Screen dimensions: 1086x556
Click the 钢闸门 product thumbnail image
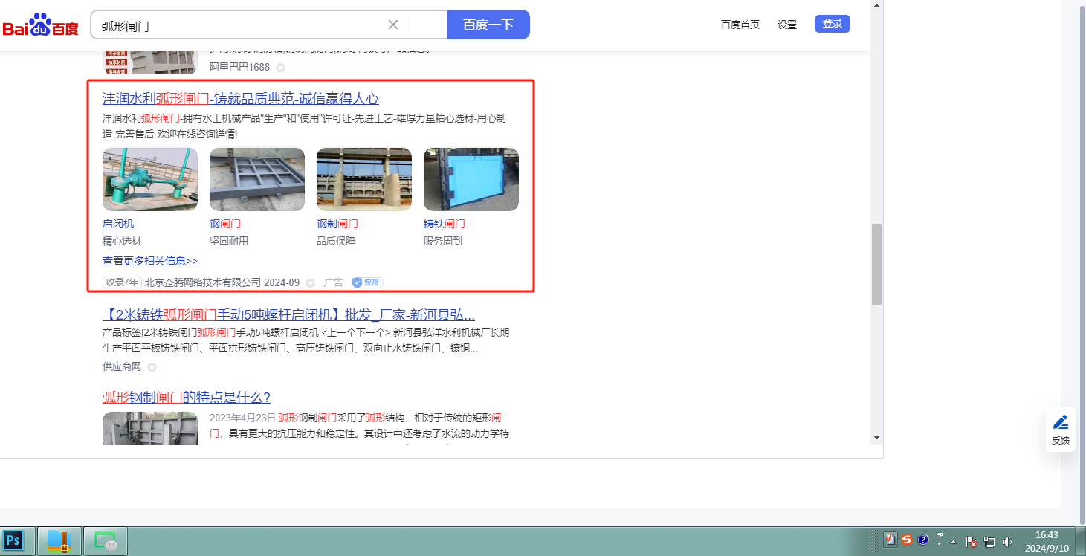(x=257, y=179)
